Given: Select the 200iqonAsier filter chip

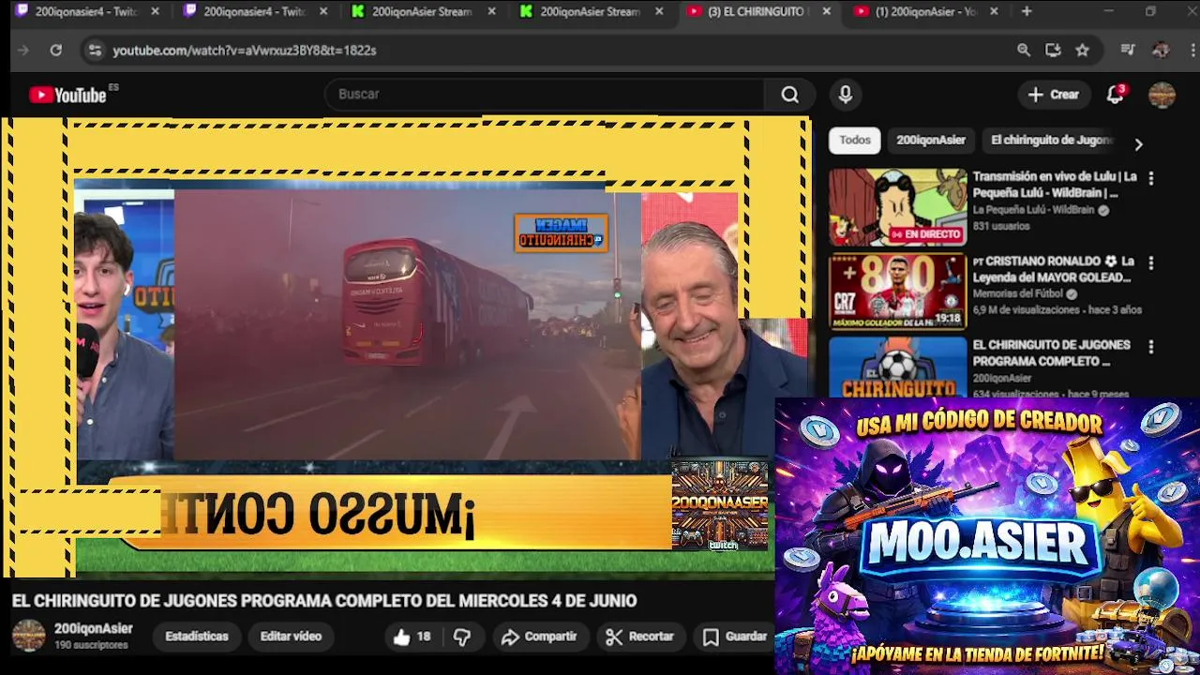Looking at the screenshot, I should click(x=931, y=140).
